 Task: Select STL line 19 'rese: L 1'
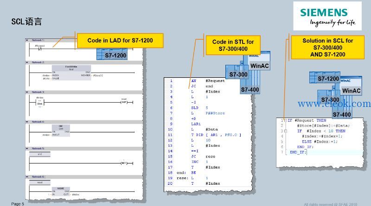point(192,178)
